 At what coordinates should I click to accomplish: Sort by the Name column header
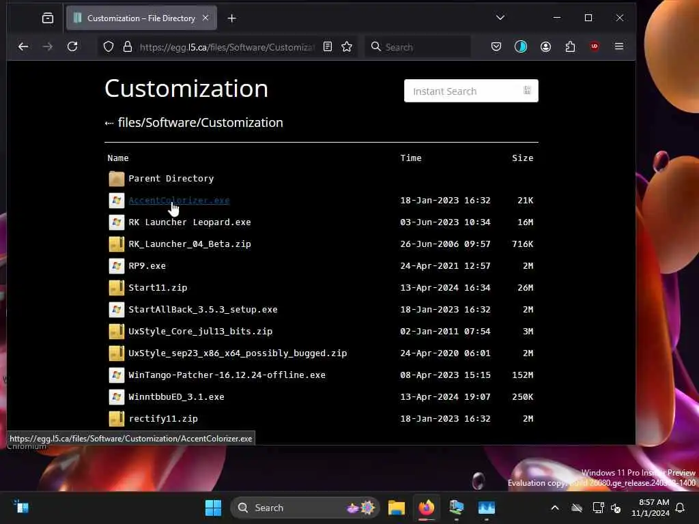pyautogui.click(x=117, y=158)
